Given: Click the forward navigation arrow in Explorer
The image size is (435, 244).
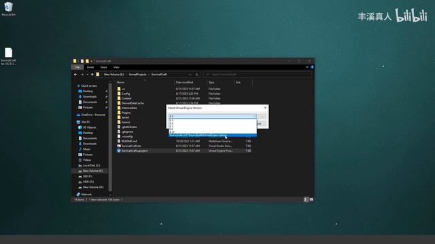Looking at the screenshot, I should (82, 75).
